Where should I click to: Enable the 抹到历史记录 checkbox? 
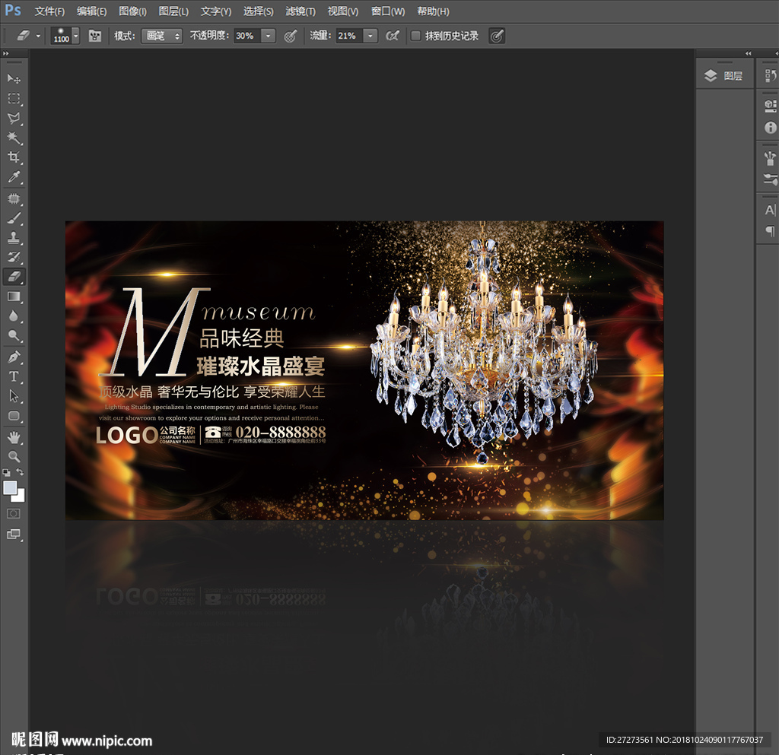(x=415, y=36)
